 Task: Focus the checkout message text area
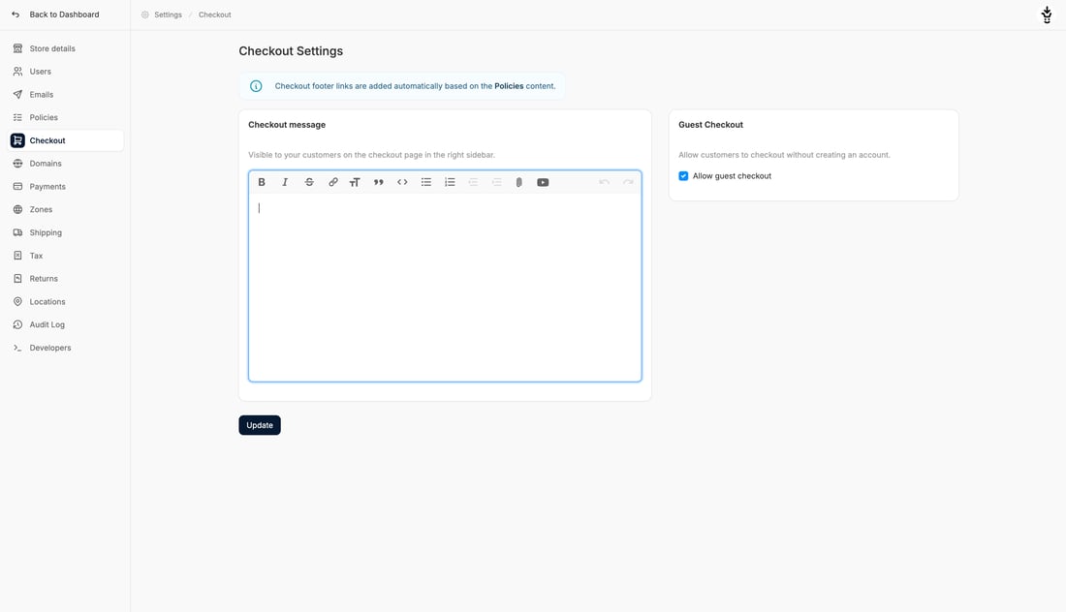tap(446, 288)
